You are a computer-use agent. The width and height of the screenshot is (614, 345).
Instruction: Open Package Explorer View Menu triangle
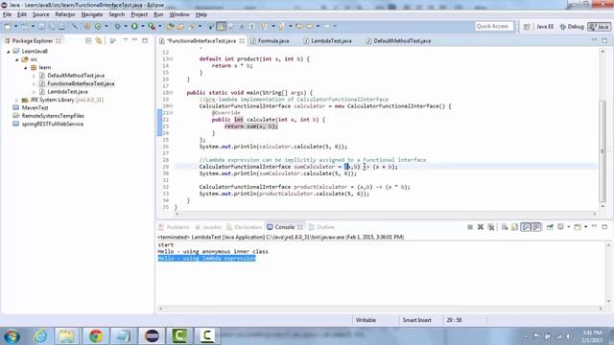click(x=126, y=40)
